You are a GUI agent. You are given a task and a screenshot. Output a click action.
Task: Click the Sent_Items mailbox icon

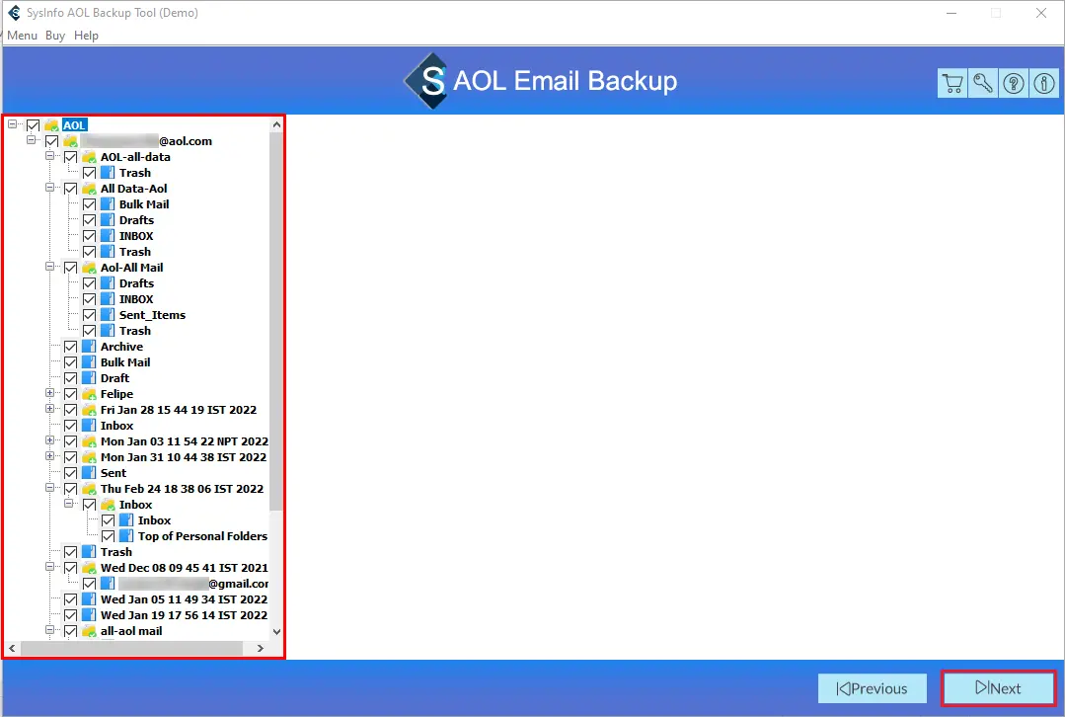click(108, 315)
